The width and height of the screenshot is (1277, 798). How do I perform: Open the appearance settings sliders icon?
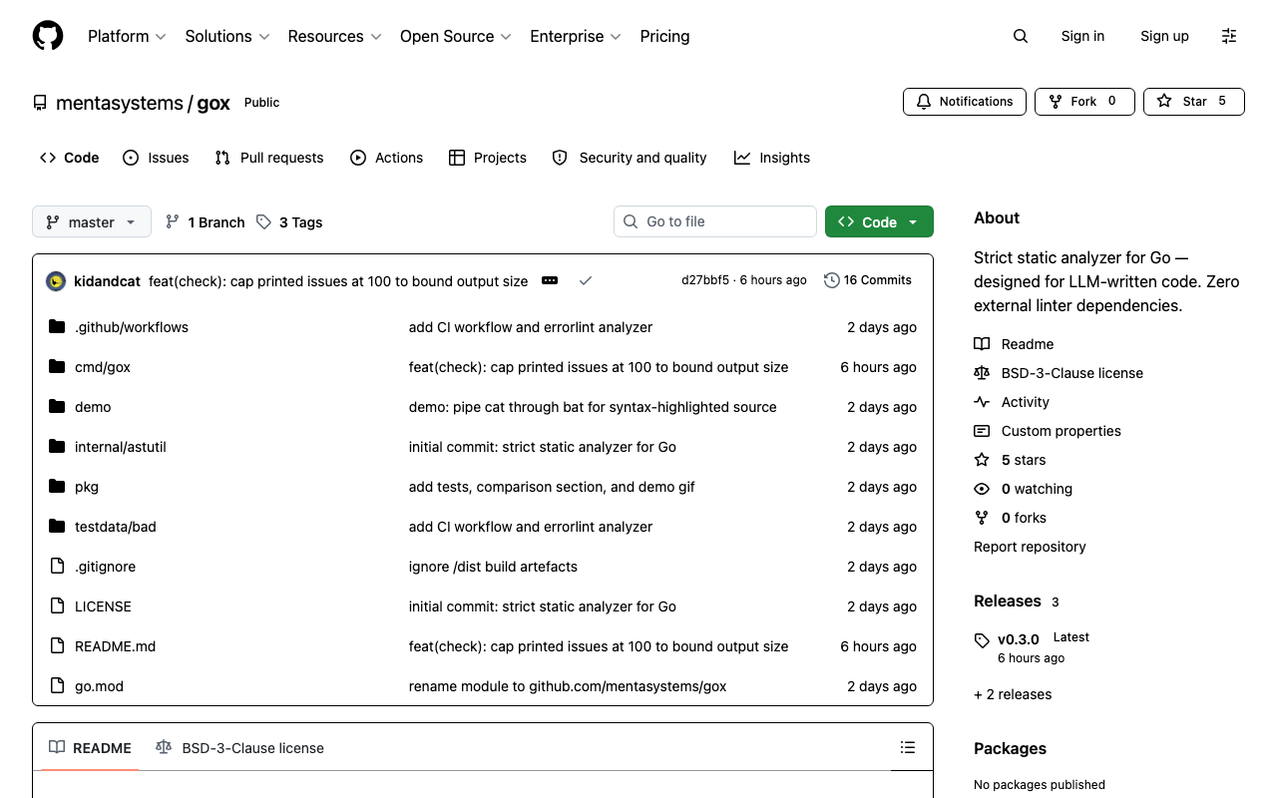pyautogui.click(x=1229, y=36)
